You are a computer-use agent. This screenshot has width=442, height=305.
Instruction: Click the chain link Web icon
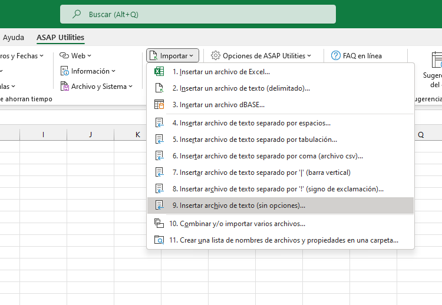64,55
